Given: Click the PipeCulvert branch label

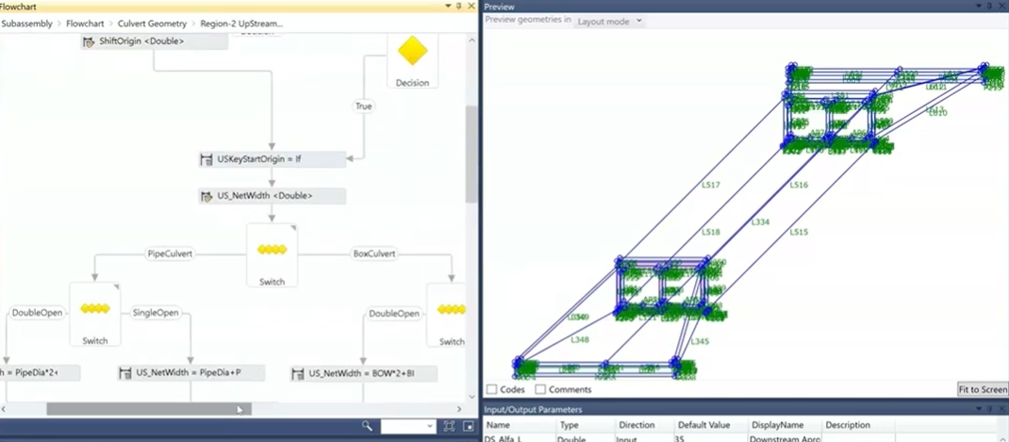Looking at the screenshot, I should pyautogui.click(x=170, y=254).
